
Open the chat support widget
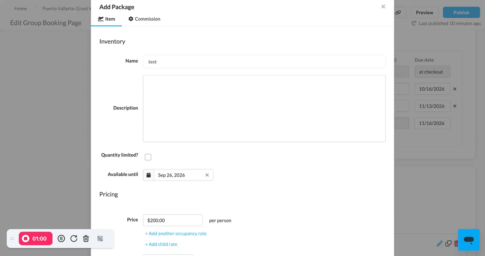click(x=469, y=240)
